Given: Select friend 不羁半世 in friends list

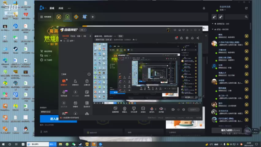Looking at the screenshot, I should point(230,51).
